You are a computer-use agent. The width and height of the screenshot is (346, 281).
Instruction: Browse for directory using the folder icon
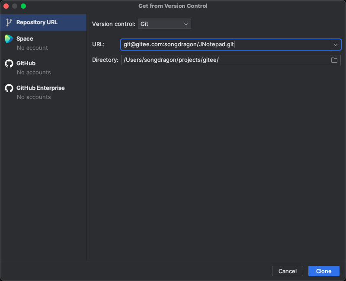(334, 60)
